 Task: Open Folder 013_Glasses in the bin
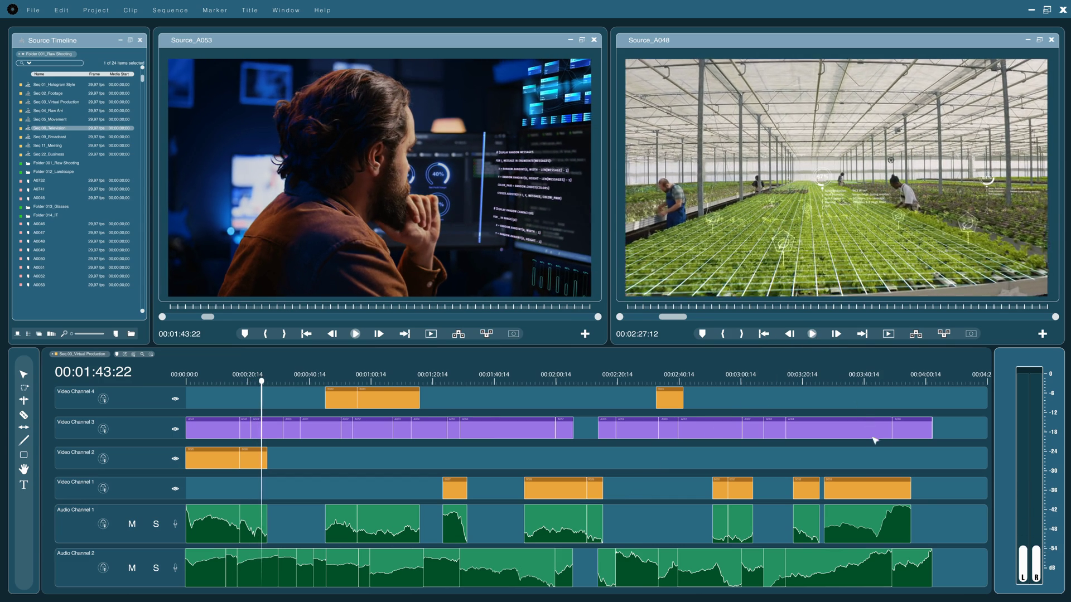(x=51, y=206)
